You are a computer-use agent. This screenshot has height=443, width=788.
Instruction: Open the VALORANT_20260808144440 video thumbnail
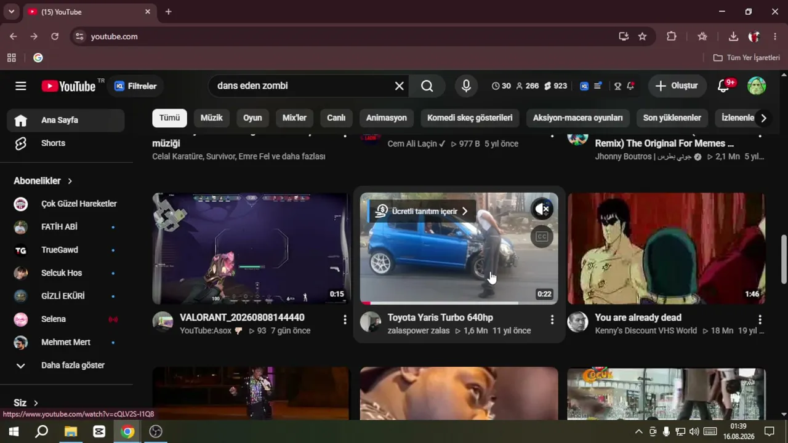coord(251,249)
